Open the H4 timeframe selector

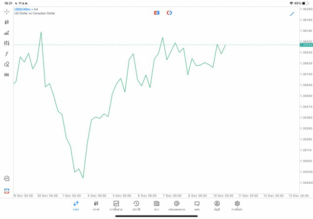(x=6, y=75)
